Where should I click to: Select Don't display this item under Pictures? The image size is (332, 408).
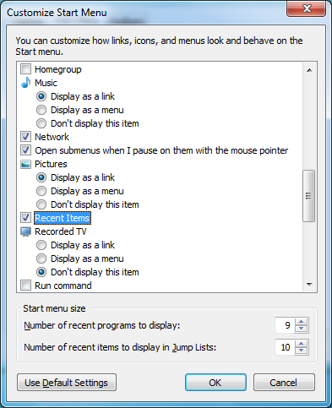[x=41, y=204]
